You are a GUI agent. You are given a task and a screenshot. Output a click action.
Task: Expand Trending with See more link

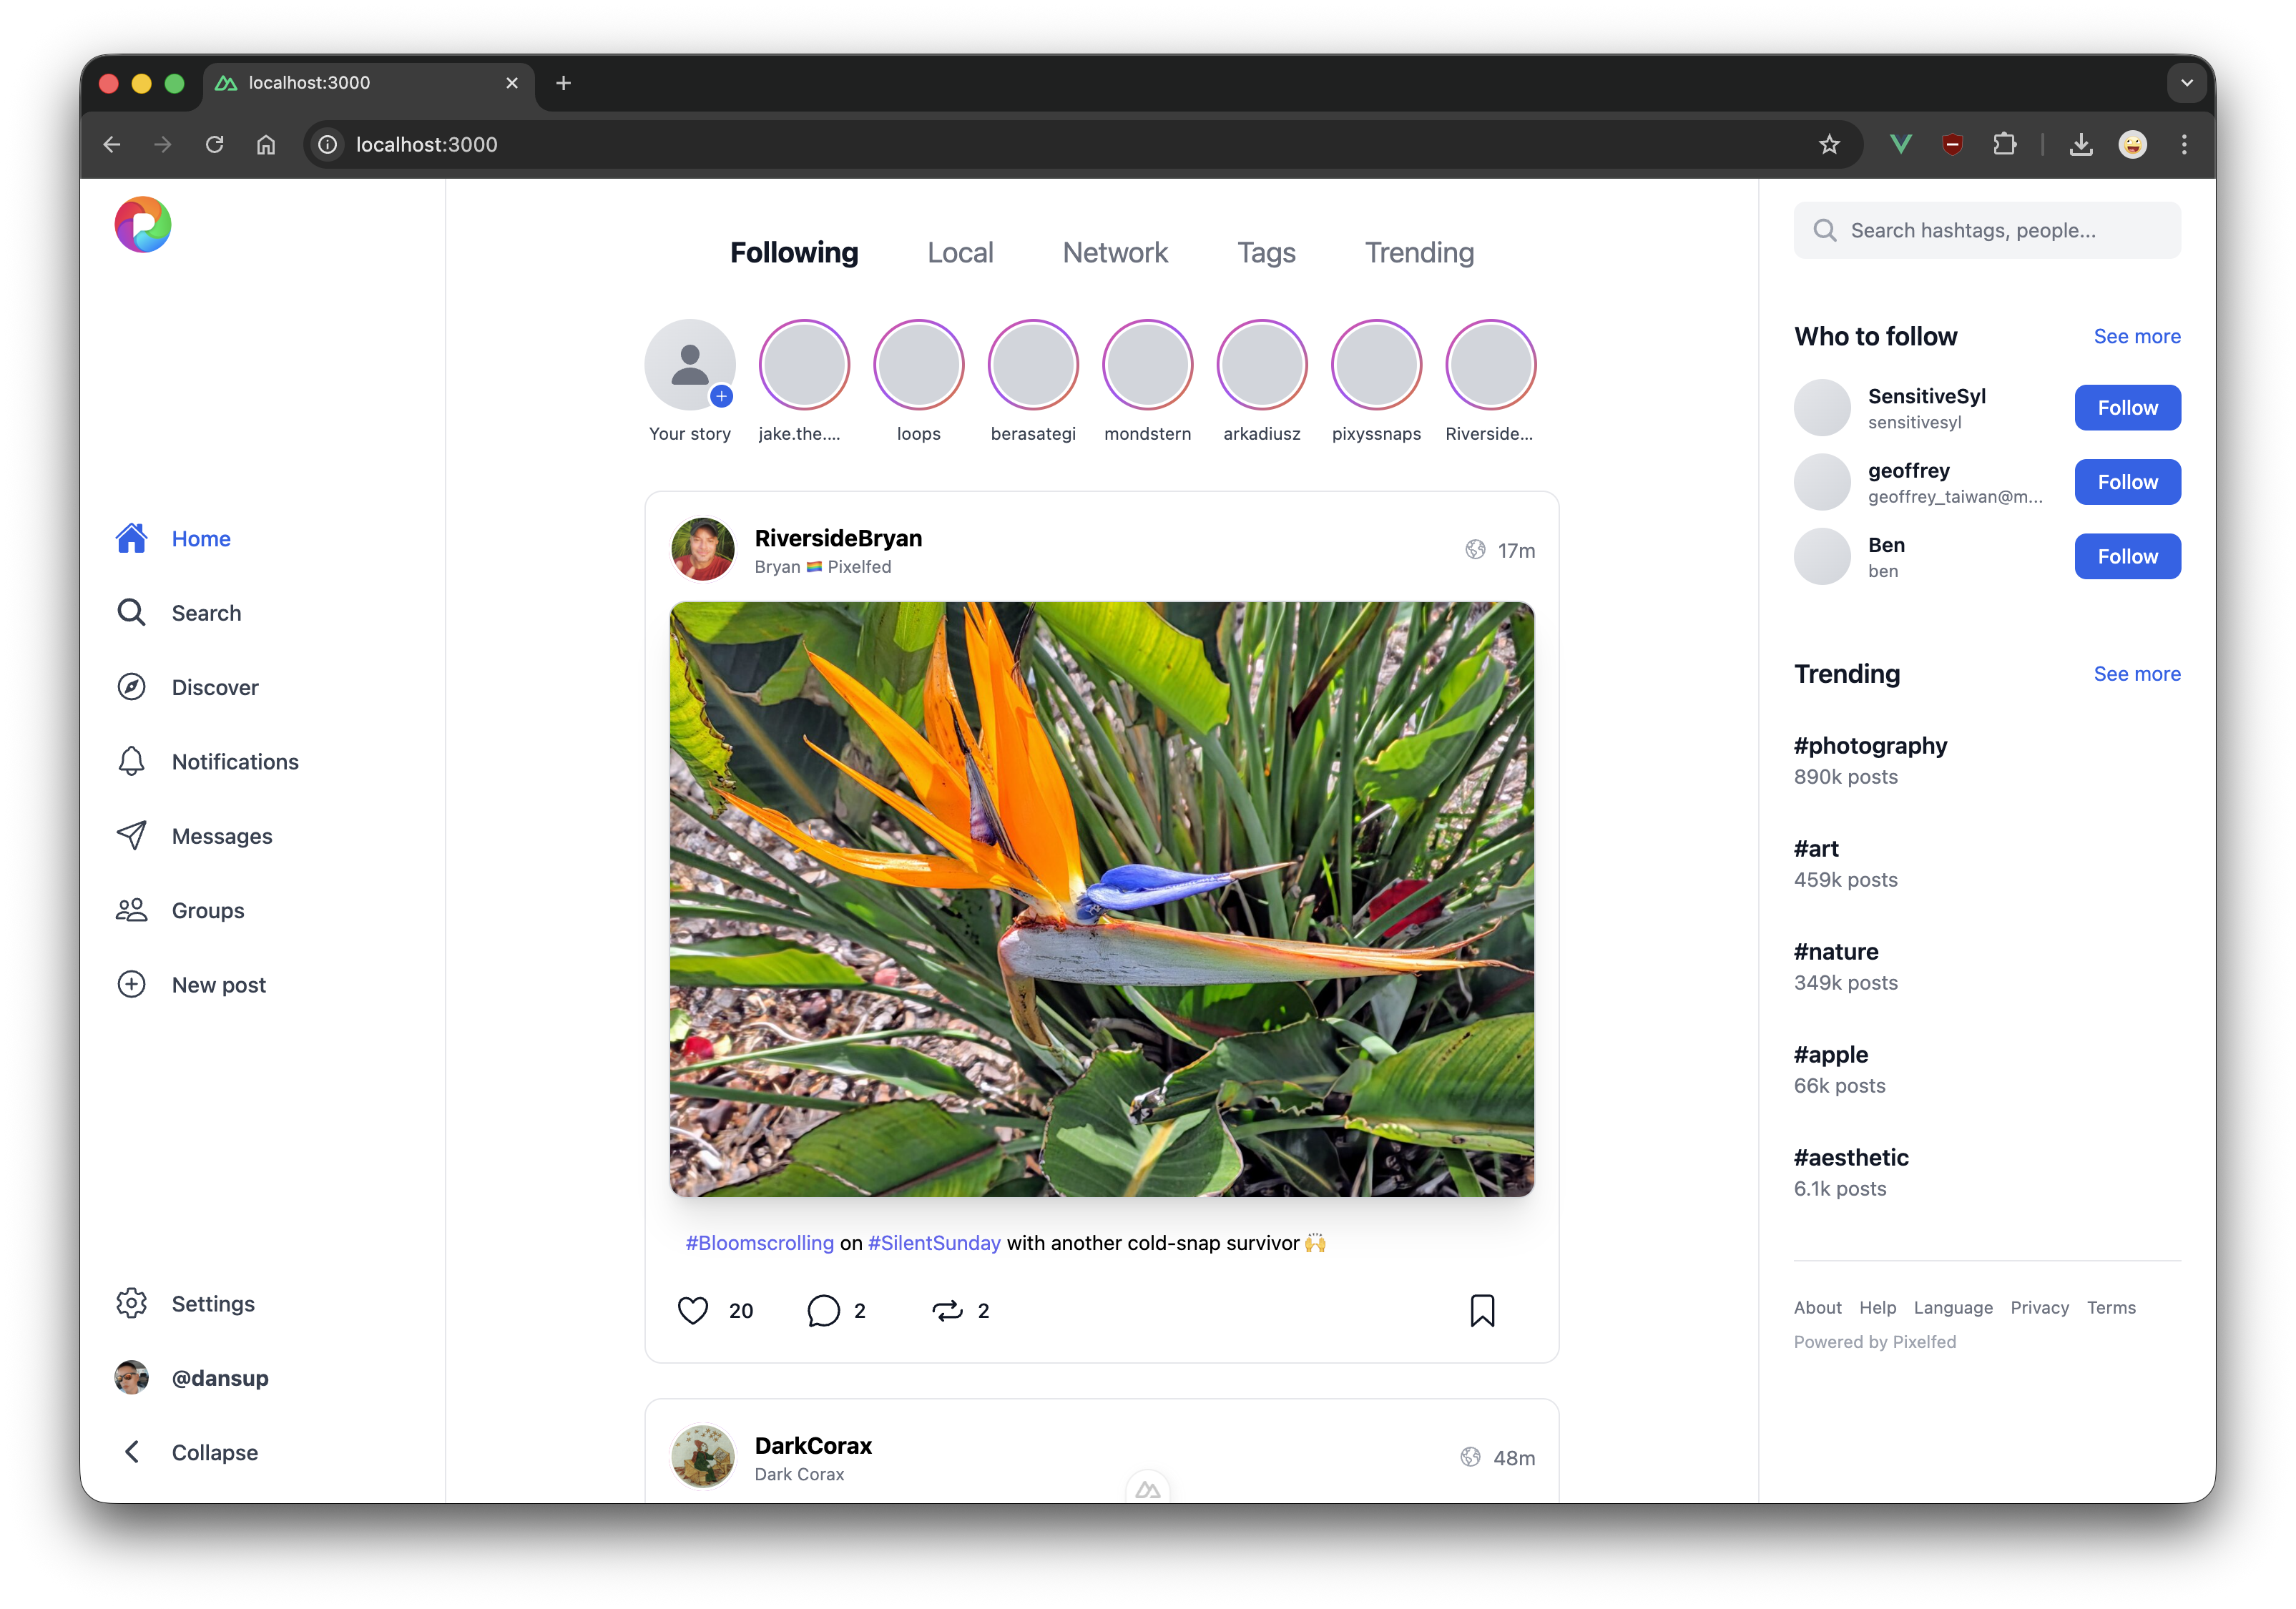tap(2136, 674)
